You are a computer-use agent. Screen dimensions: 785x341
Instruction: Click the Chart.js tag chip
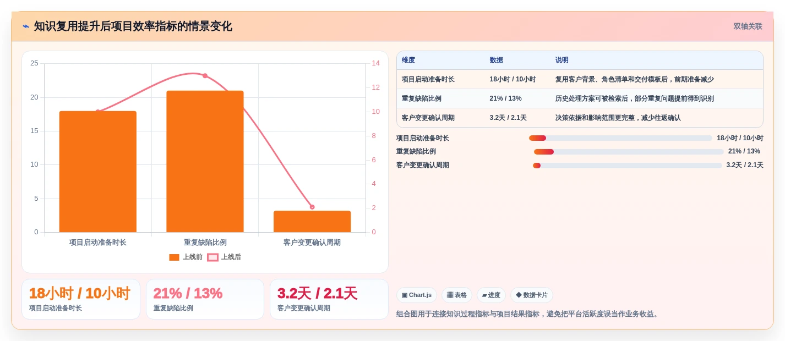tap(417, 295)
